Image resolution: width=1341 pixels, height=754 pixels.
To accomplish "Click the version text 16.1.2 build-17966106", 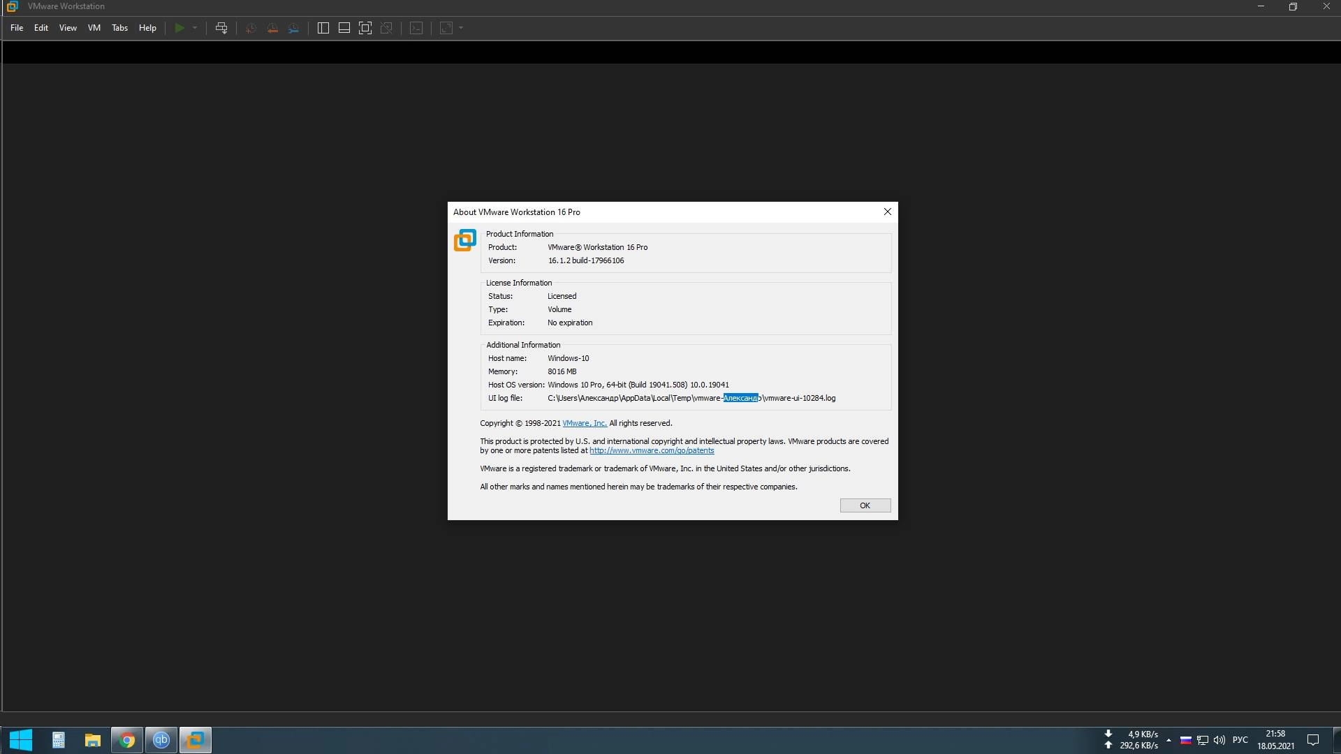I will (x=586, y=260).
